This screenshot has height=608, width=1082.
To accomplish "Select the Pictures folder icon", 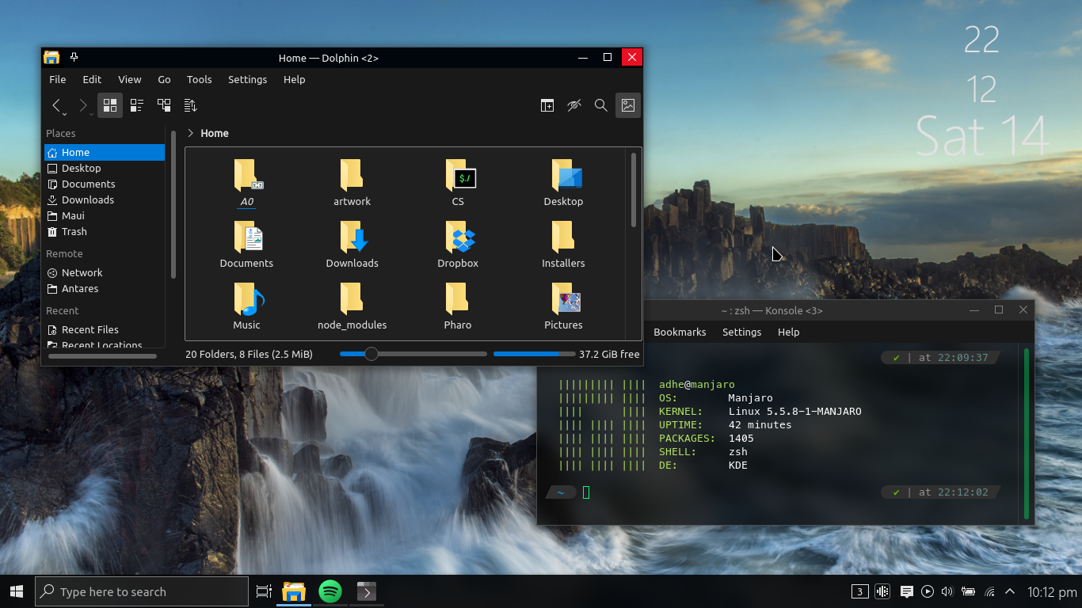I will [x=565, y=299].
